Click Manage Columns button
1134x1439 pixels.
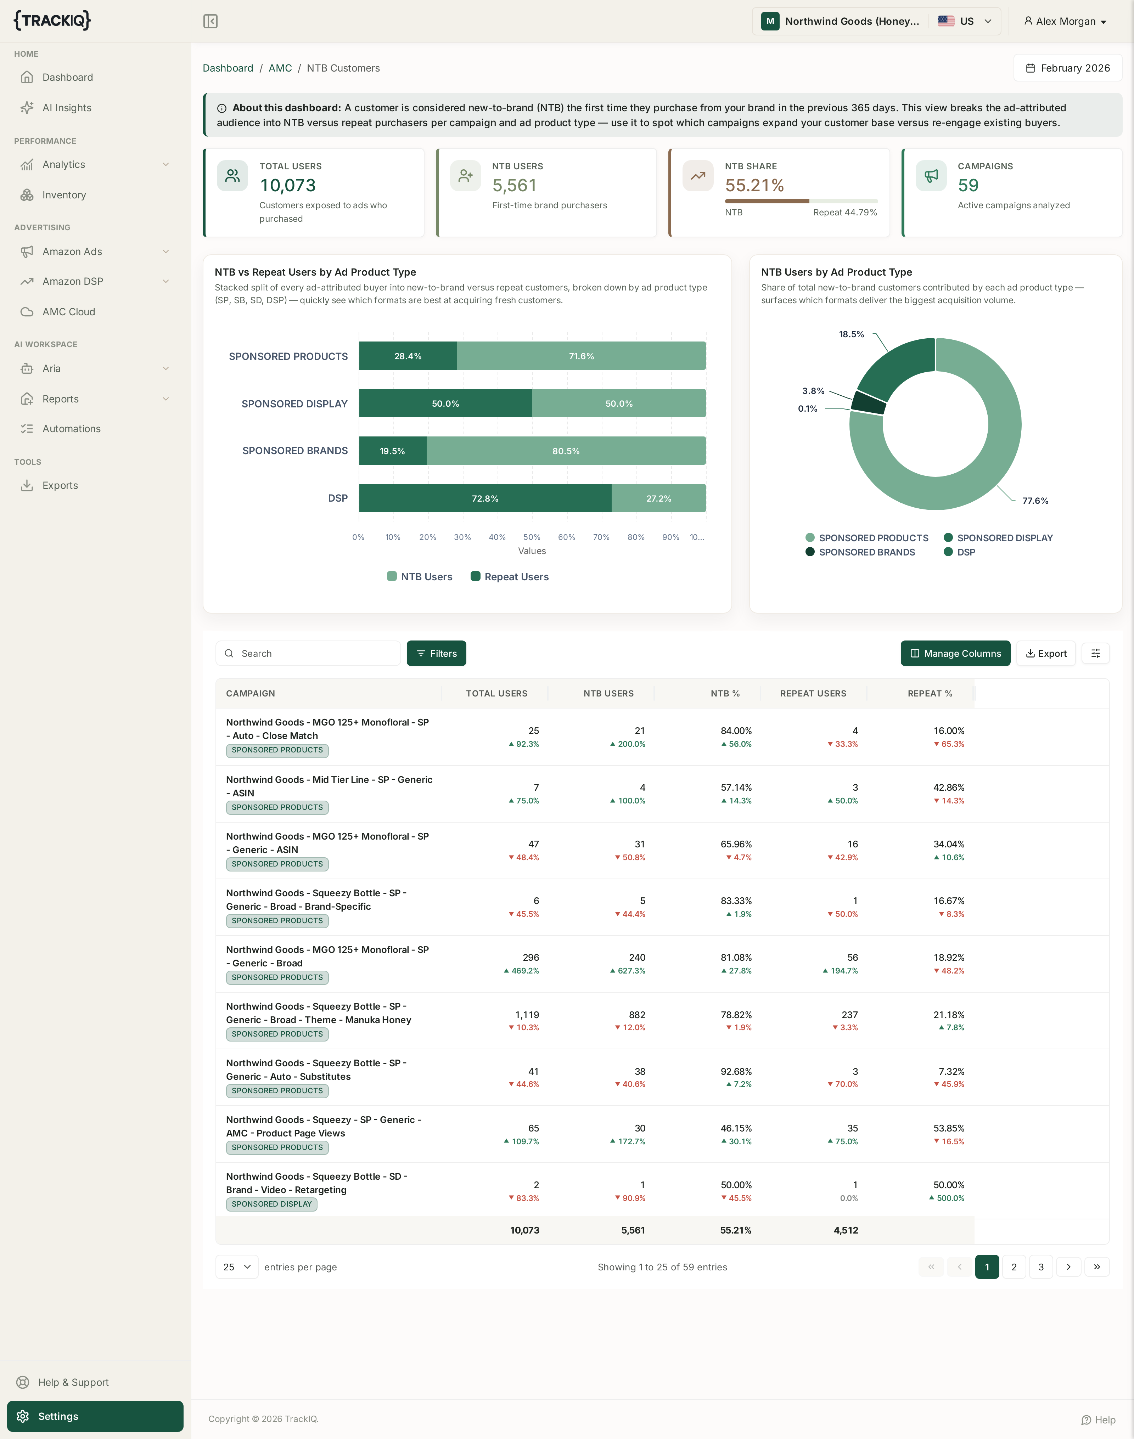tap(955, 653)
